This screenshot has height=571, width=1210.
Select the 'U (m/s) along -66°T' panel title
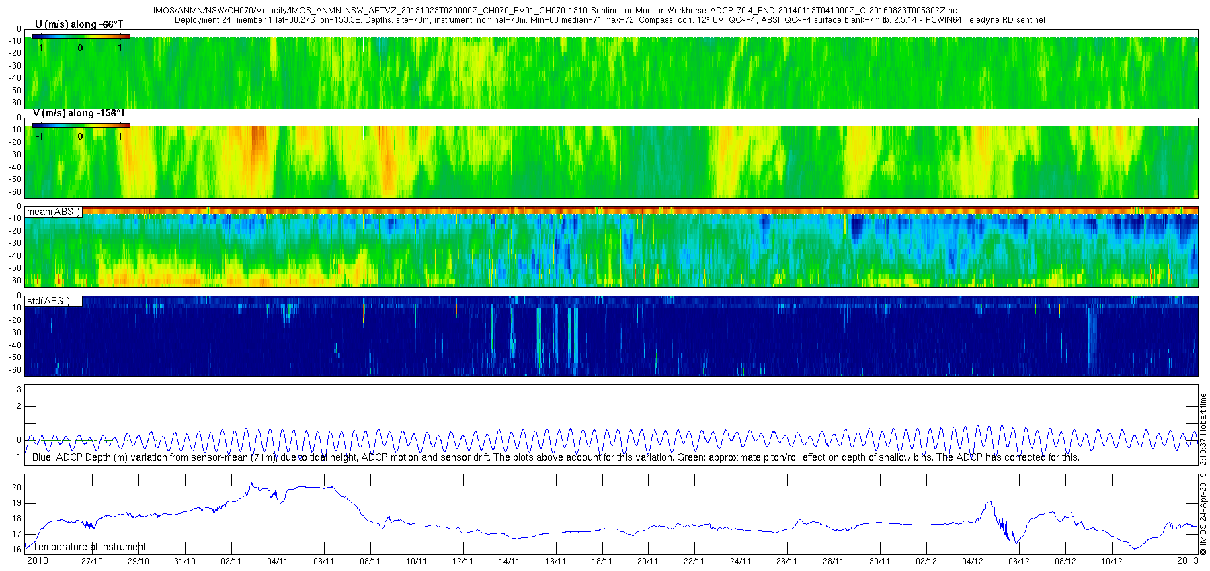coord(79,24)
